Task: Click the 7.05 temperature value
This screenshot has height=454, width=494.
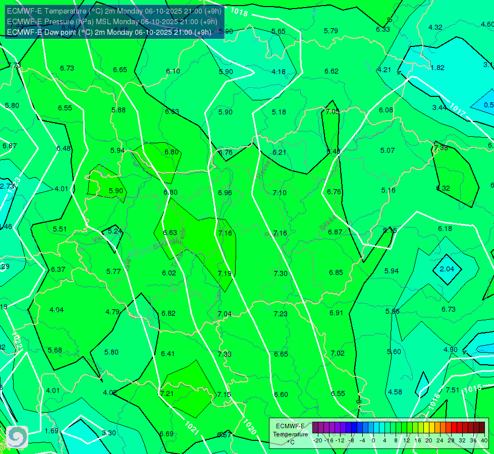Action: coord(333,111)
